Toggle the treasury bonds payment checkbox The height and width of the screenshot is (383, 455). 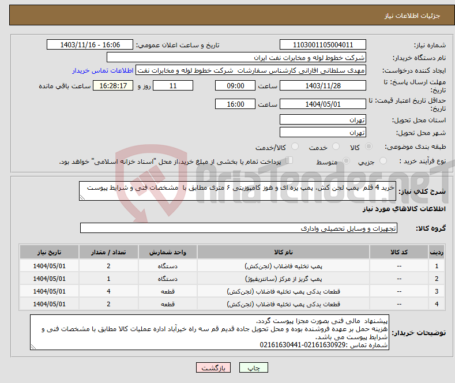click(x=289, y=160)
